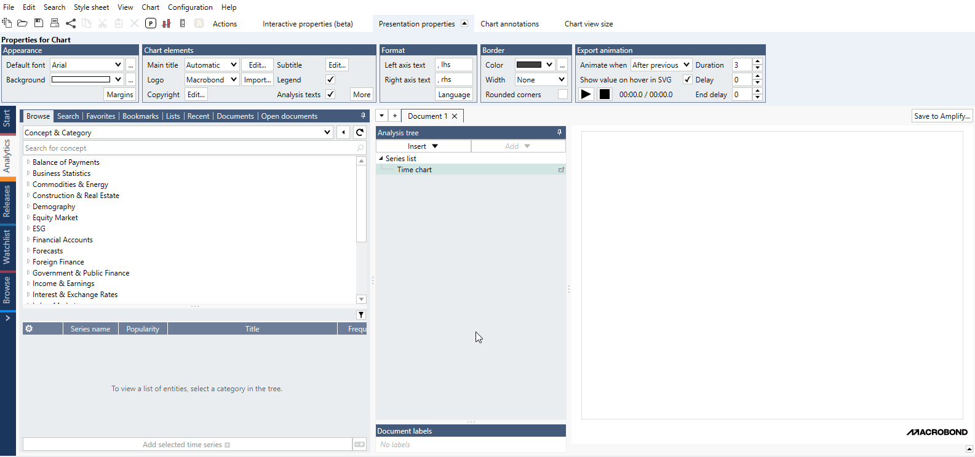This screenshot has width=975, height=457.
Task: Toggle the Legend checkbox
Action: pyautogui.click(x=330, y=79)
